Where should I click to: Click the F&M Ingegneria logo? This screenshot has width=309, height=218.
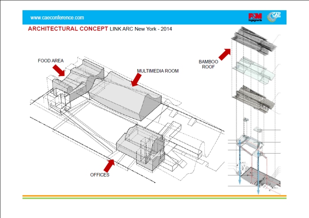(255, 18)
